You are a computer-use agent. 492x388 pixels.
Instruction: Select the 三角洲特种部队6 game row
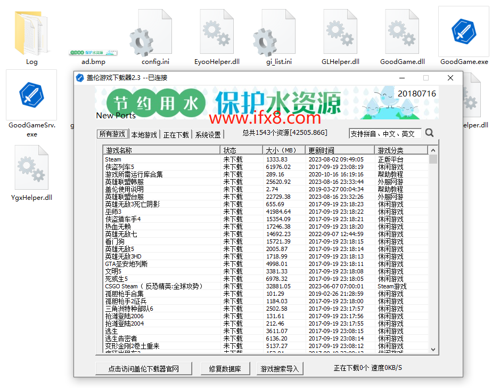coord(266,309)
